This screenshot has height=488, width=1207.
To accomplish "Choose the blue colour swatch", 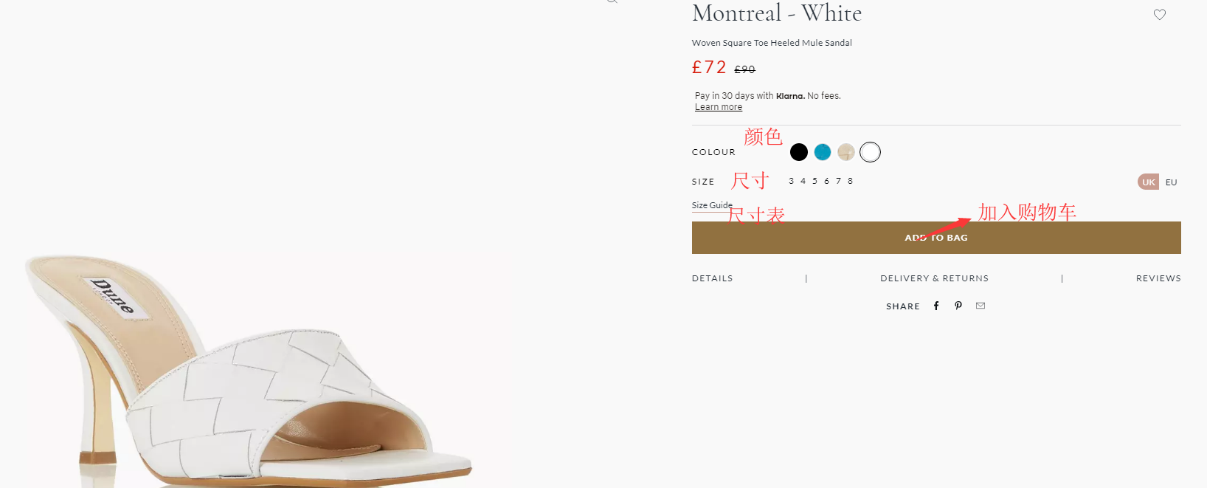I will click(x=823, y=152).
